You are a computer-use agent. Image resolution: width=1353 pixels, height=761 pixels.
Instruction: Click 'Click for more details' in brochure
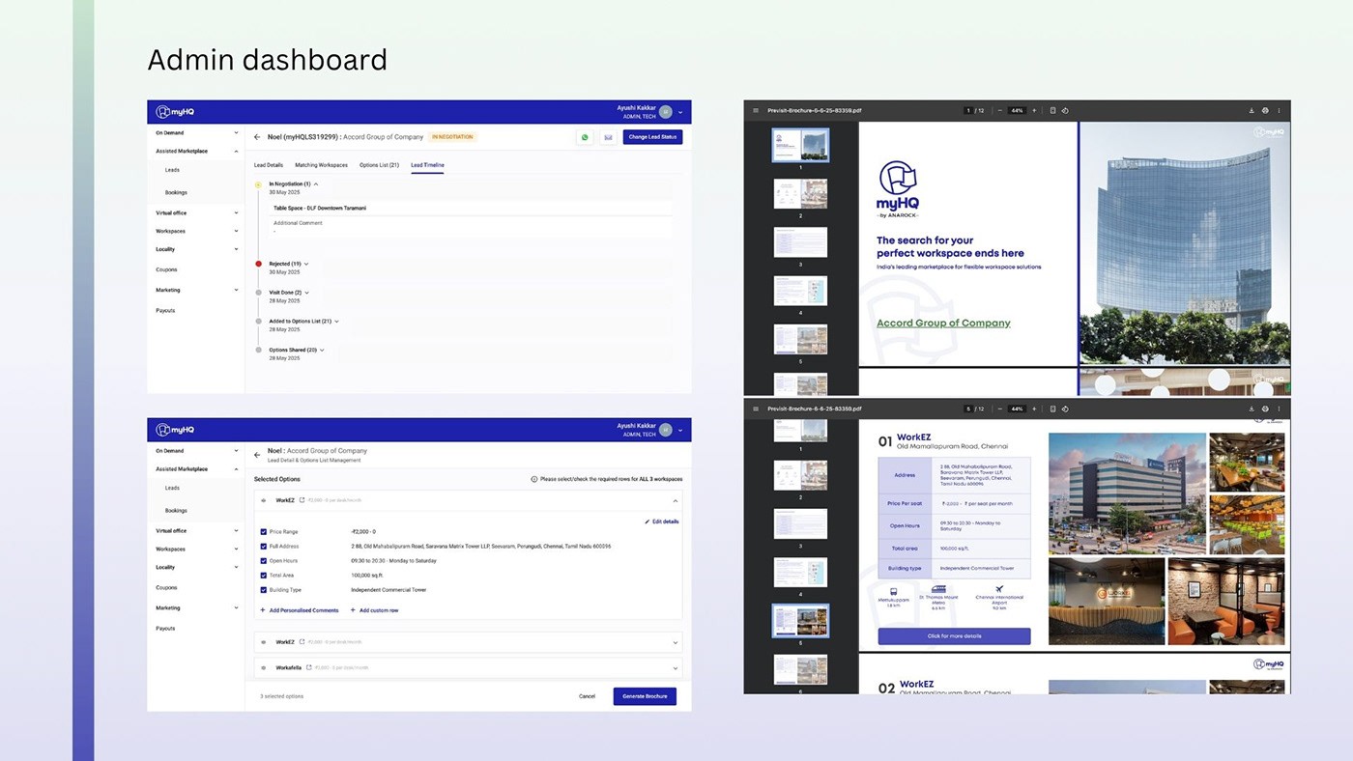tap(954, 636)
